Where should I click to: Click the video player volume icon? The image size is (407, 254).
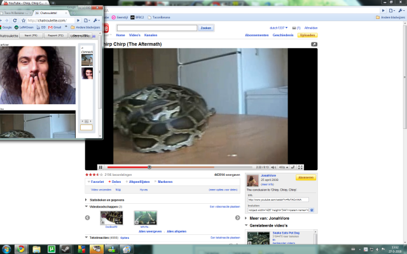272,167
